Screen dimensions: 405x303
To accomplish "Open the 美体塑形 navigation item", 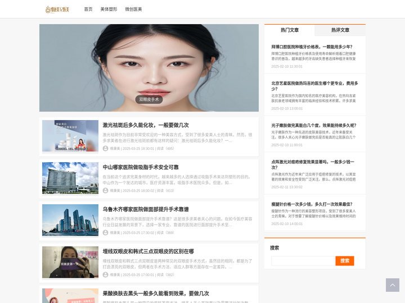I will pos(109,10).
